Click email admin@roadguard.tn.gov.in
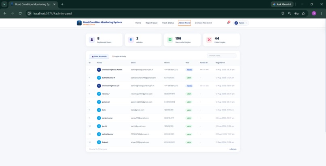The image size is (326, 166). click(142, 70)
